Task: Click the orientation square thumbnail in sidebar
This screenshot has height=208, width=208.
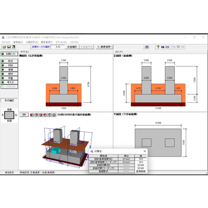Action: click(9, 115)
